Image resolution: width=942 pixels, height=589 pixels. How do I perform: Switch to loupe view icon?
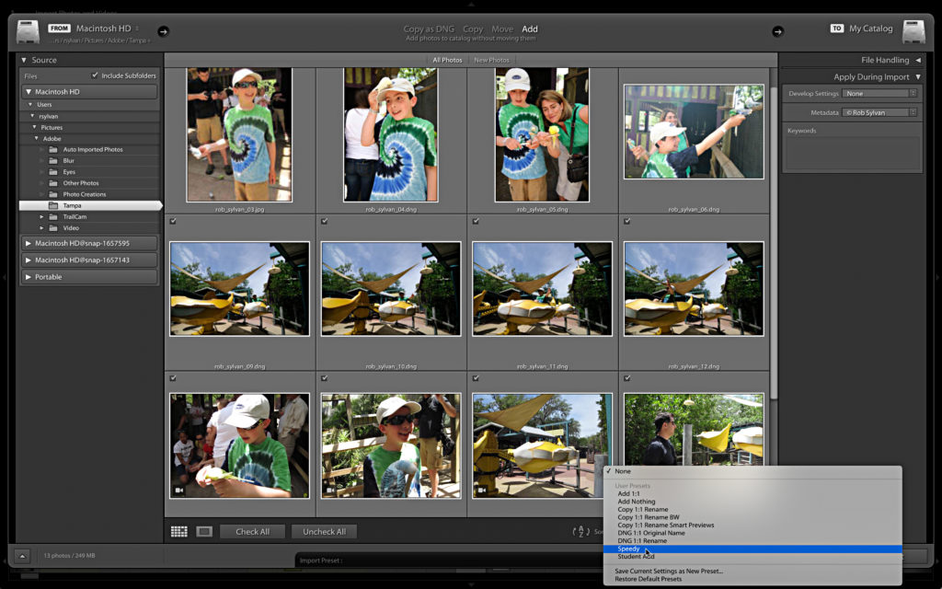[x=204, y=531]
